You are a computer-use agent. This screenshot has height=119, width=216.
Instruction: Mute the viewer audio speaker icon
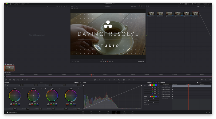(x=78, y=62)
